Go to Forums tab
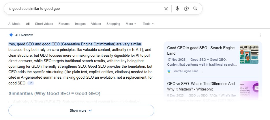 pyautogui.click(x=64, y=24)
